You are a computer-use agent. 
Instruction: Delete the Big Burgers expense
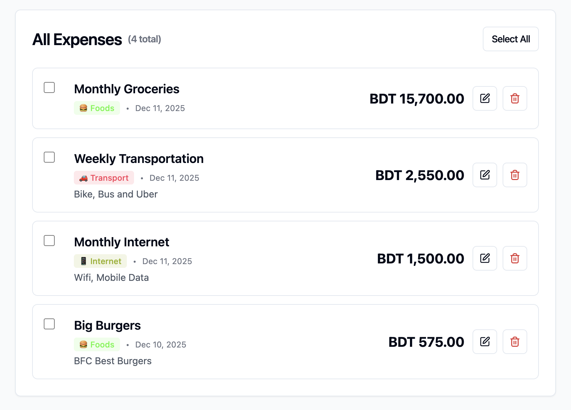click(515, 342)
